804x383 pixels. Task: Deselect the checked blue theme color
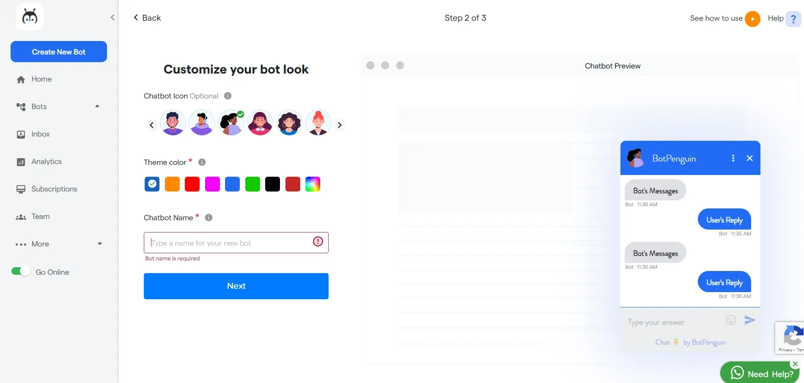coord(152,184)
